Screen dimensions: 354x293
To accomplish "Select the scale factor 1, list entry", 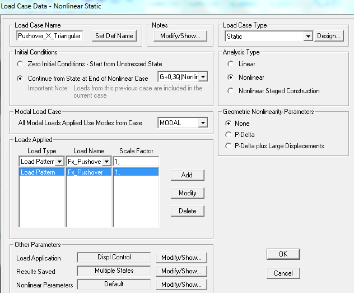I will (x=136, y=172).
